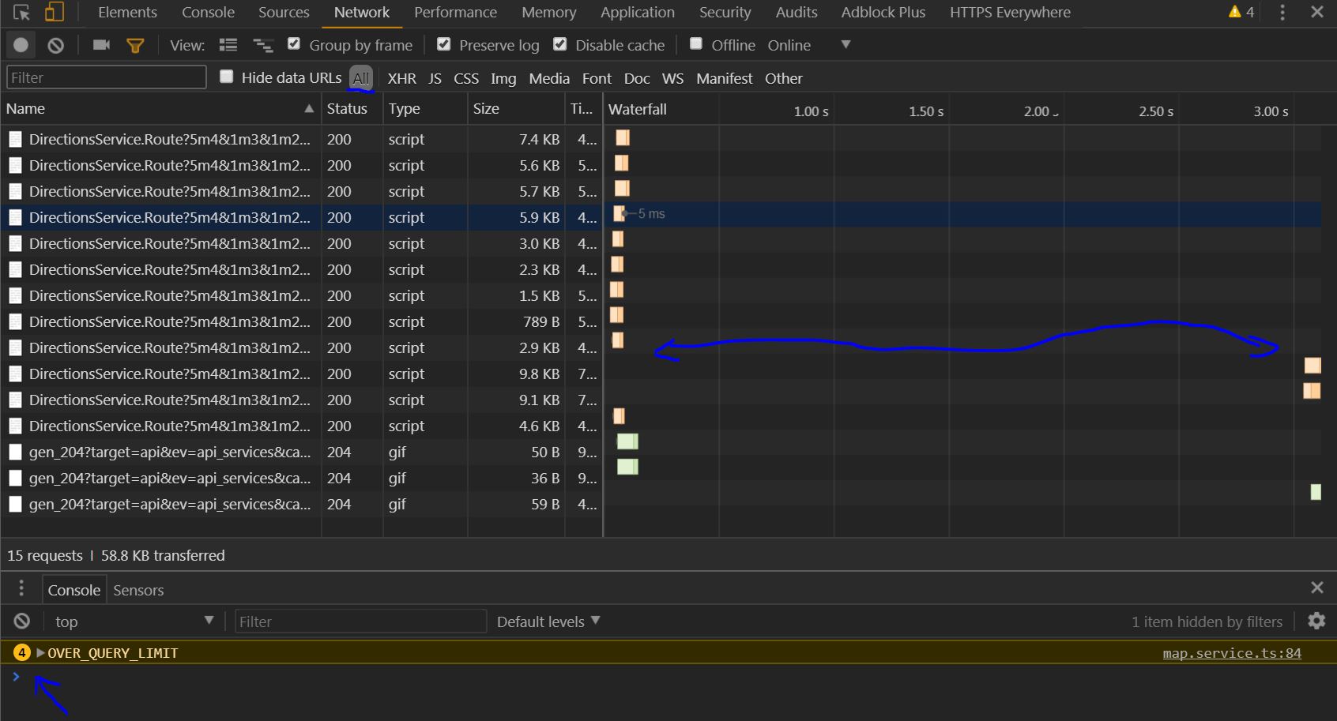Select the inspect element cursor tool

point(21,12)
